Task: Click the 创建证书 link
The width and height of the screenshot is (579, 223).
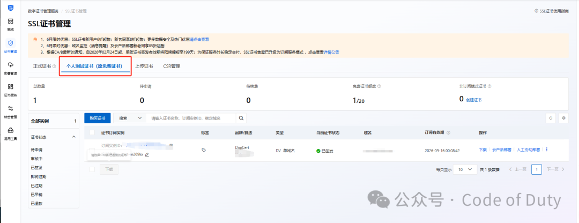Action: (x=474, y=100)
